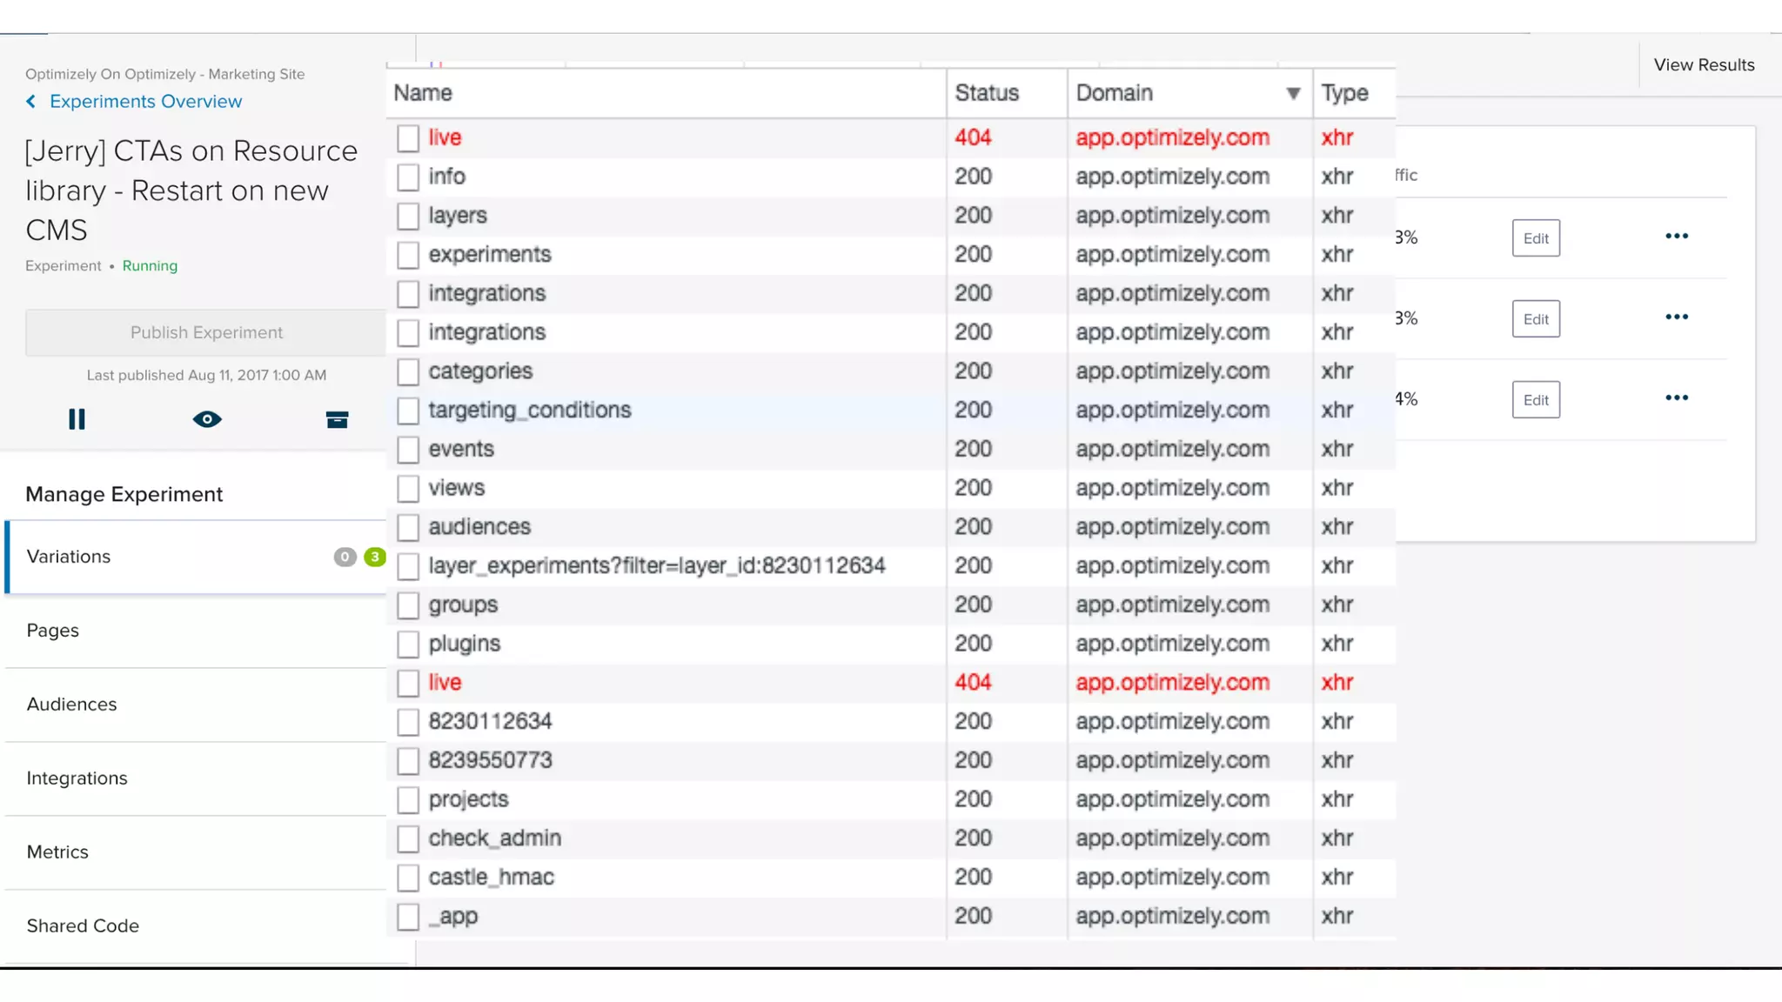Viewport: 1782px width, 1002px height.
Task: Select the layer_experiments filter request row
Action: (656, 566)
